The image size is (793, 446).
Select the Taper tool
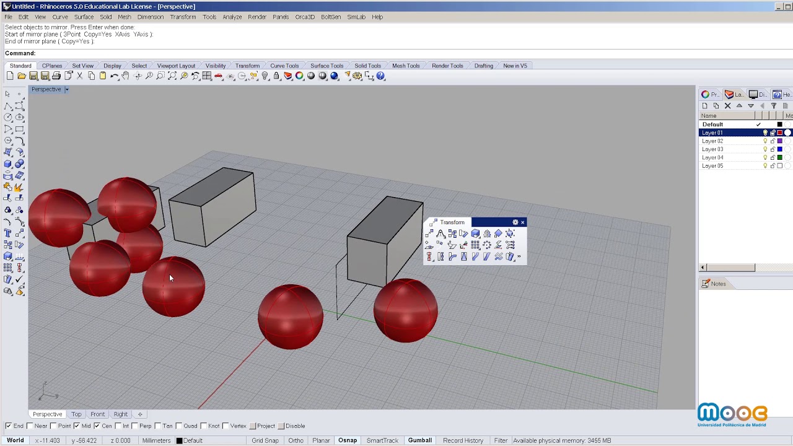point(464,256)
